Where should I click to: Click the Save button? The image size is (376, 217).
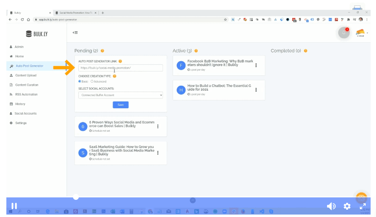[120, 105]
